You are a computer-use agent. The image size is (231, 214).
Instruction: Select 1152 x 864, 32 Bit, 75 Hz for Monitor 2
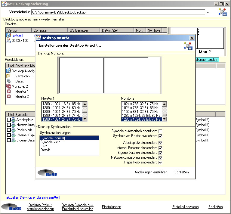tap(141, 111)
